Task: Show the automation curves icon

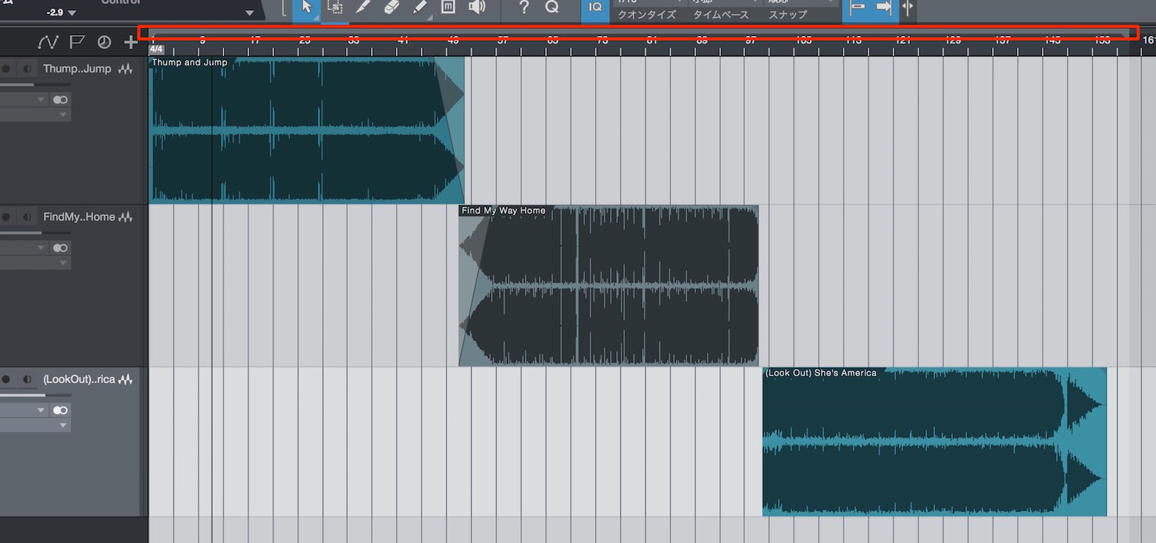Action: click(x=48, y=42)
